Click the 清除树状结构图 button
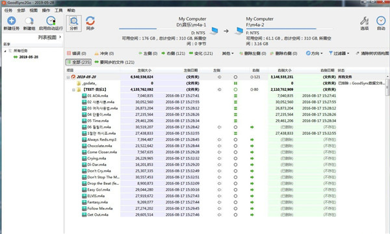This screenshot has width=390, height=234. point(372,53)
